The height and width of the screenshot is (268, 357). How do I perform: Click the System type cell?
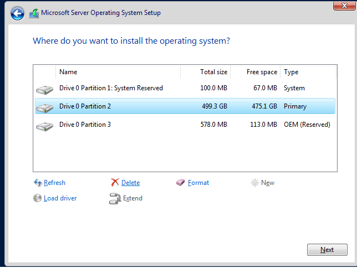pyautogui.click(x=294, y=88)
